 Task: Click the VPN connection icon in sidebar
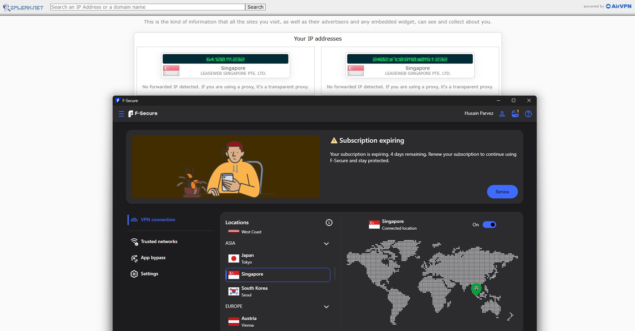point(134,220)
